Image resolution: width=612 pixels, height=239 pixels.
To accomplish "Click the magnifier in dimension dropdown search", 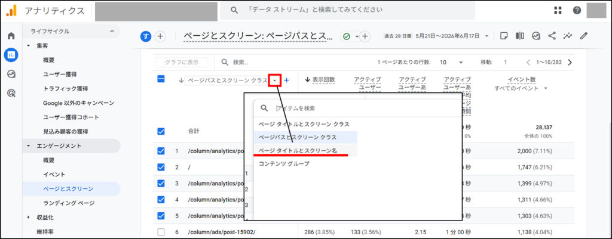I will coord(264,108).
